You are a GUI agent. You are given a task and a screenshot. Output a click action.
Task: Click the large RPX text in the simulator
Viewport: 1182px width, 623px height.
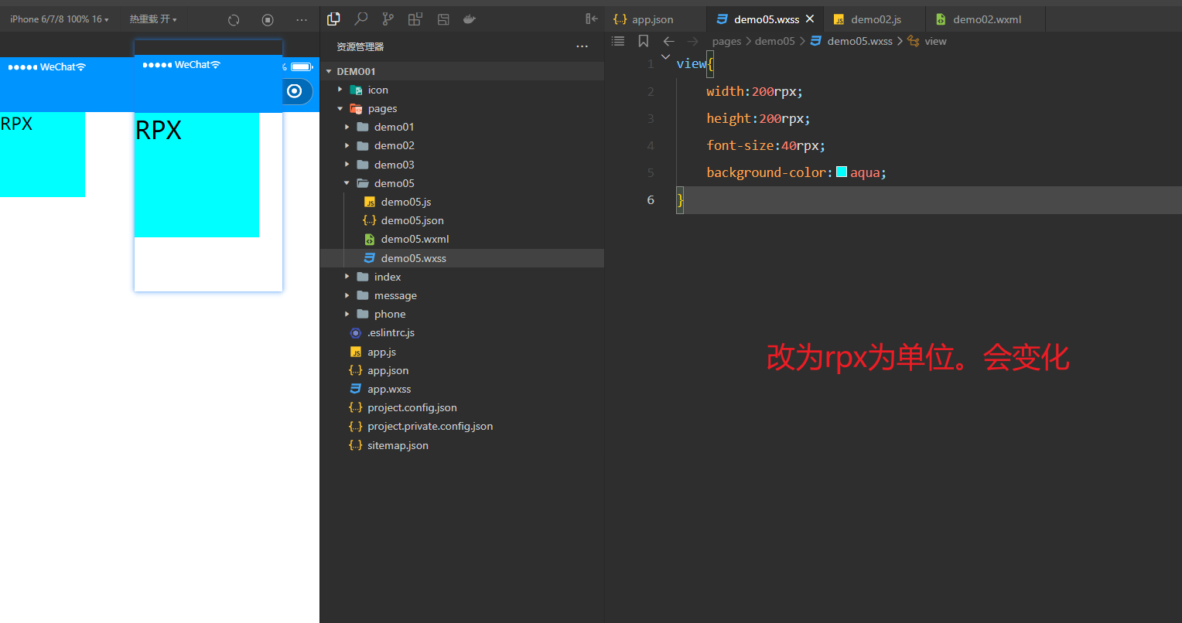[159, 130]
